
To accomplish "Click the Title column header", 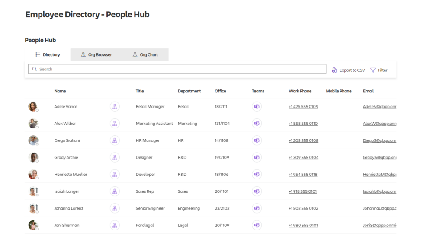I will tap(140, 91).
